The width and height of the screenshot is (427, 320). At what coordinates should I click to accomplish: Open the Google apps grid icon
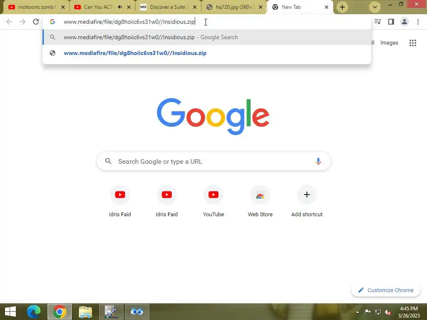pos(412,43)
